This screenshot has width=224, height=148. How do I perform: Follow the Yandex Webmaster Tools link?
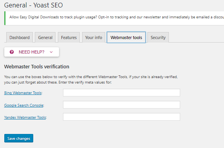[25, 117]
